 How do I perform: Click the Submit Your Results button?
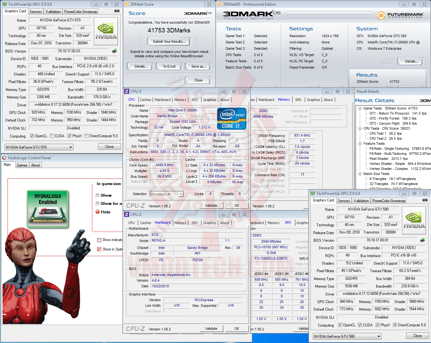click(169, 42)
